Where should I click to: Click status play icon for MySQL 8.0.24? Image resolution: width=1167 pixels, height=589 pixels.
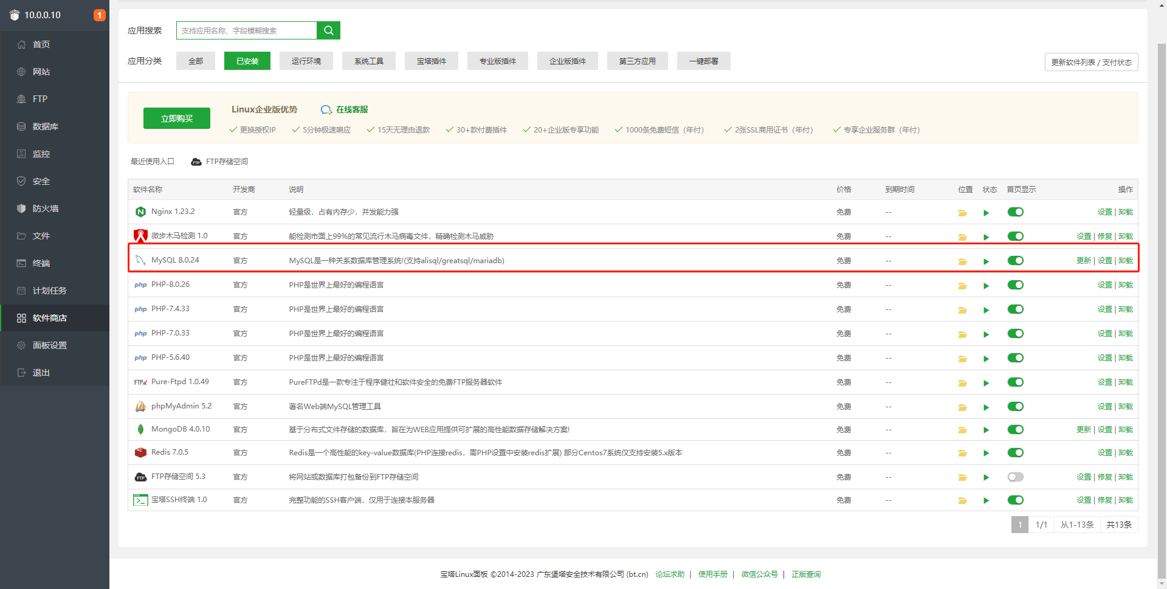[986, 261]
